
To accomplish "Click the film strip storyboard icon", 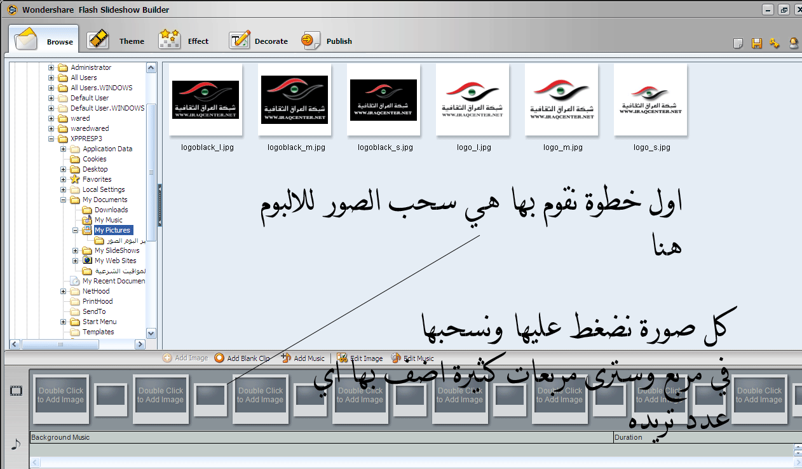I will click(x=16, y=391).
